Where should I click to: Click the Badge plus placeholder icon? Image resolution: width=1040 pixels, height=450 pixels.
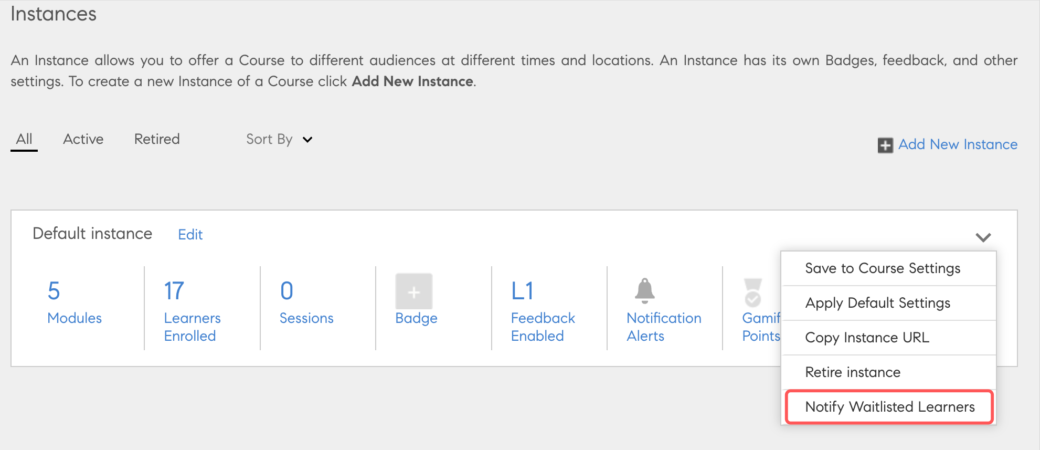tap(413, 291)
